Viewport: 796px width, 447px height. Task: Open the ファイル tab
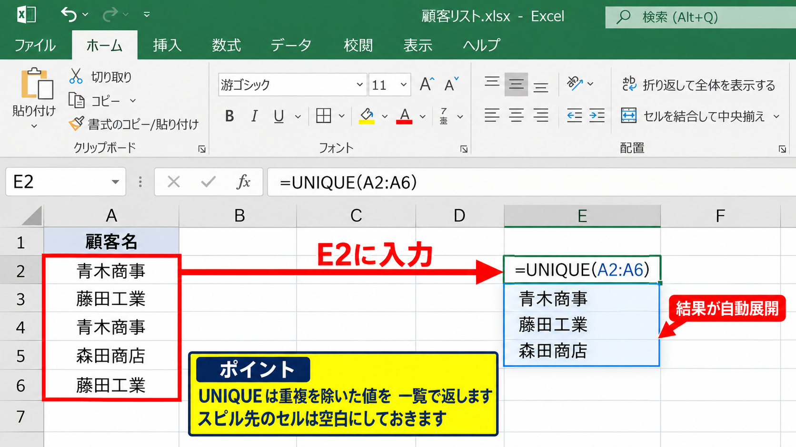coord(35,45)
